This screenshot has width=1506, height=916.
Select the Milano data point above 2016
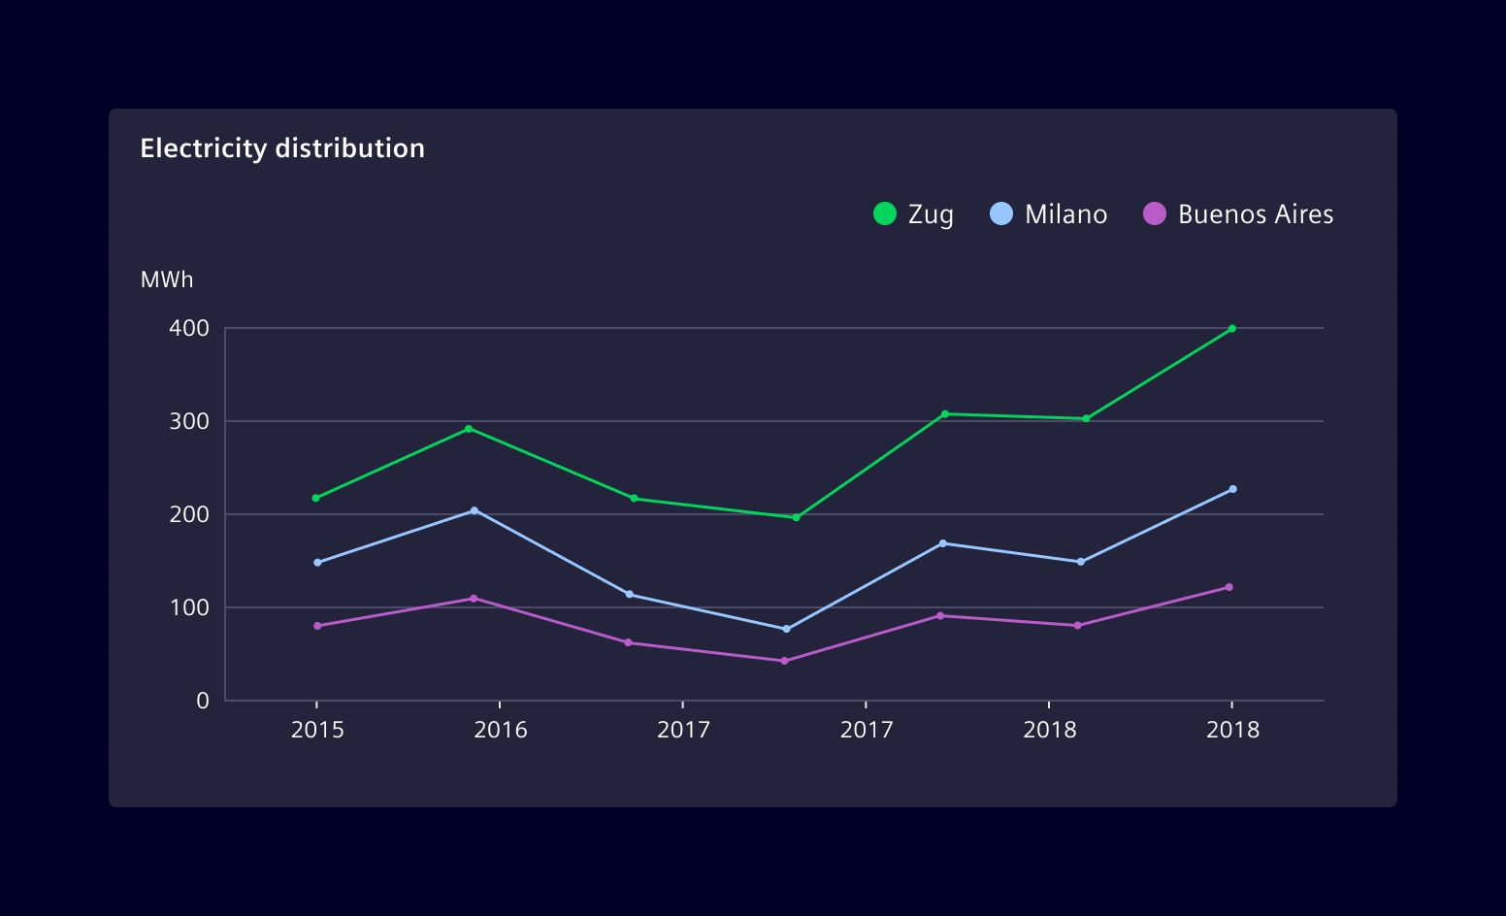coord(474,509)
